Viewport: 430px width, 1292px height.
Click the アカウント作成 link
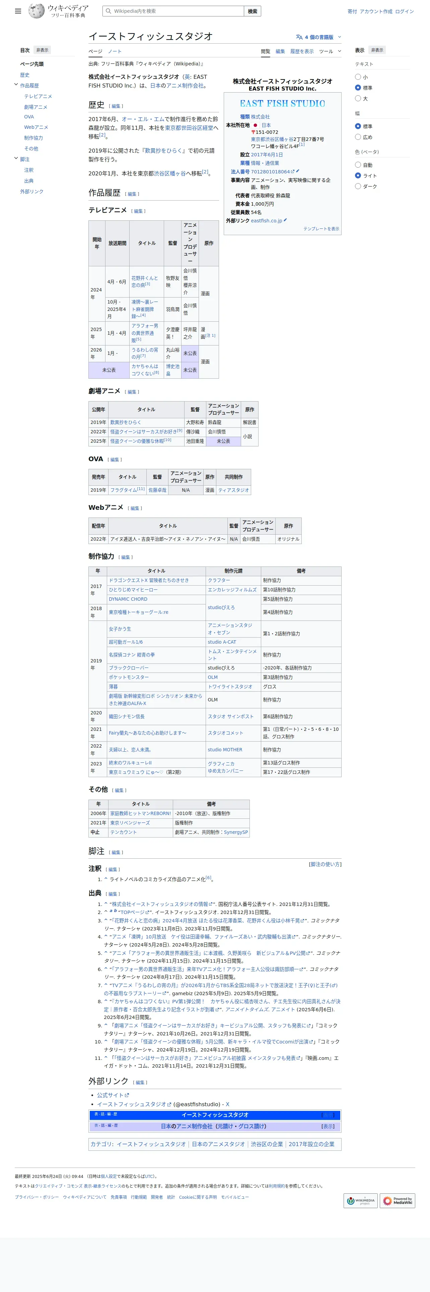click(376, 11)
